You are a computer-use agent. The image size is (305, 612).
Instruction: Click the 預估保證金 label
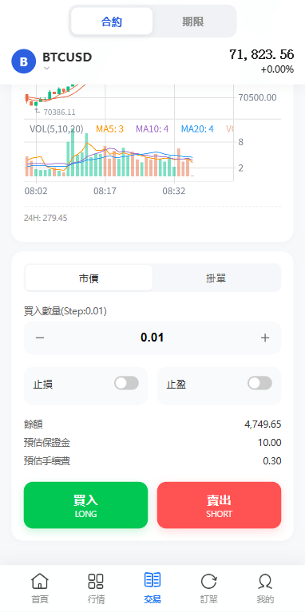click(x=47, y=443)
